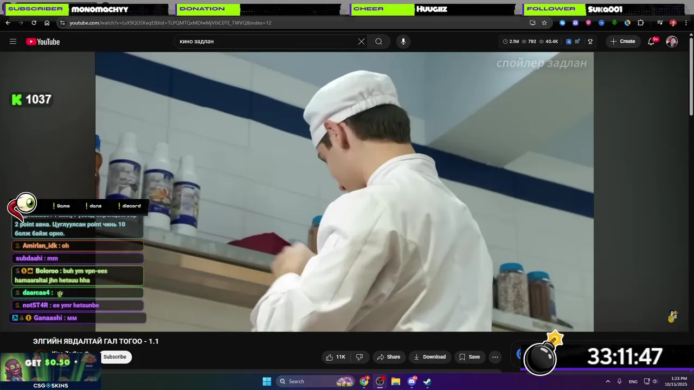The height and width of the screenshot is (390, 694).
Task: Open the colorful circle extension icon
Action: 627,23
